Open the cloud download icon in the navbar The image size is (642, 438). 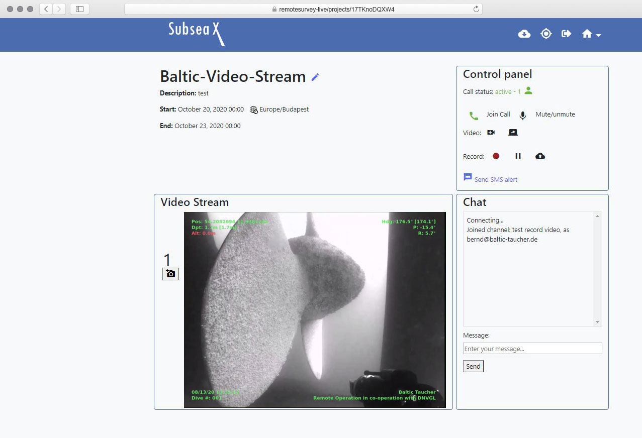click(x=524, y=34)
